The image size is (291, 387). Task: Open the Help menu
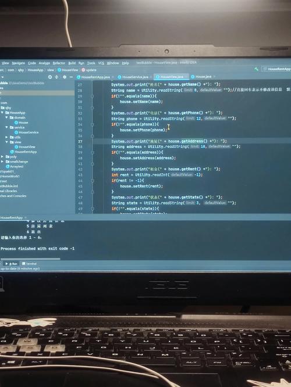[x=125, y=63]
